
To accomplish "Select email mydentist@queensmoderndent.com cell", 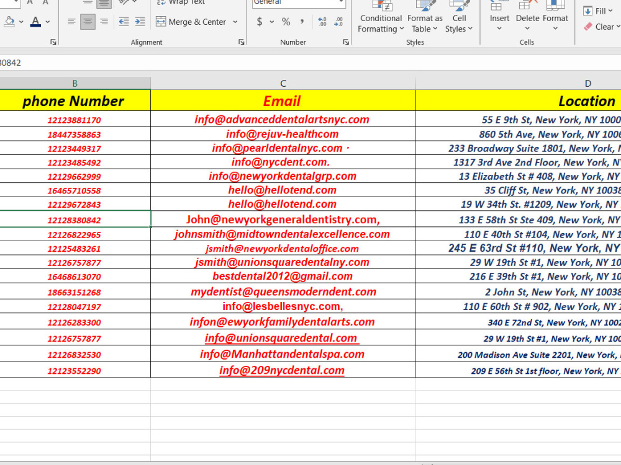I will coord(283,292).
